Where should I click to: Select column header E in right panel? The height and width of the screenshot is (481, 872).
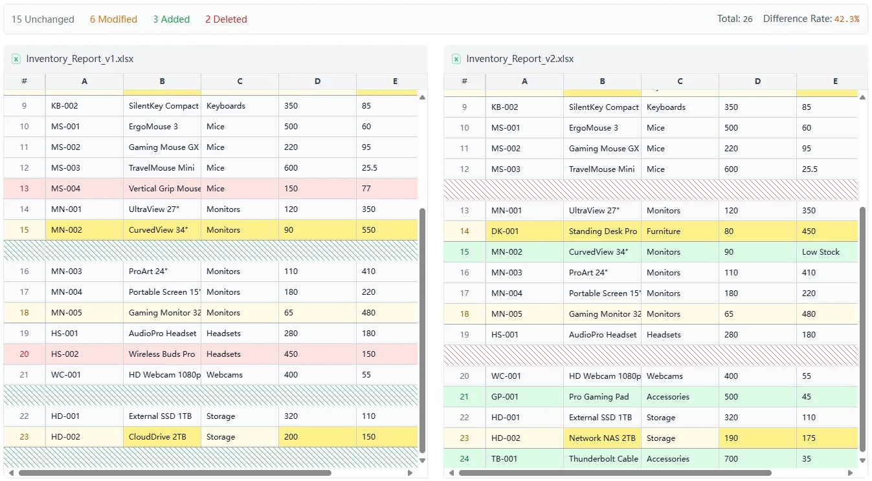[x=835, y=81]
